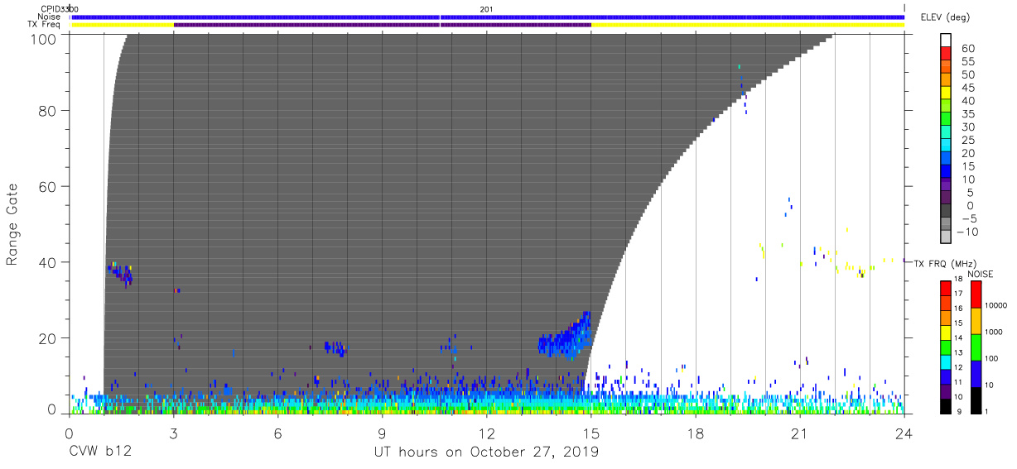The image size is (1017, 469).
Task: Click the '21' tick on the UT hours axis
Action: coord(799,434)
